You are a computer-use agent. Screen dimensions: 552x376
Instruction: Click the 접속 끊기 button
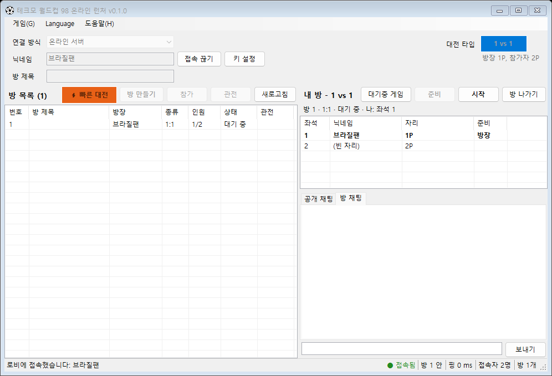(x=199, y=59)
